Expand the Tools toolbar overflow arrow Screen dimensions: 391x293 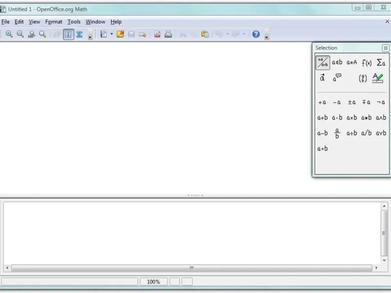90,35
